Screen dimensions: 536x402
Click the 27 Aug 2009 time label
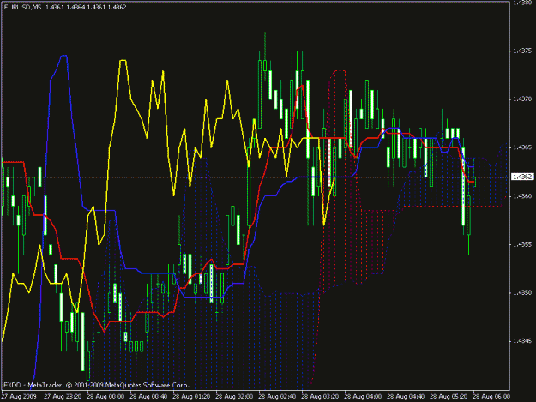[19, 397]
